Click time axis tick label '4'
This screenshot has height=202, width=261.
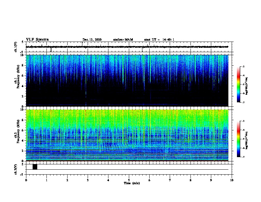[x=108, y=180]
